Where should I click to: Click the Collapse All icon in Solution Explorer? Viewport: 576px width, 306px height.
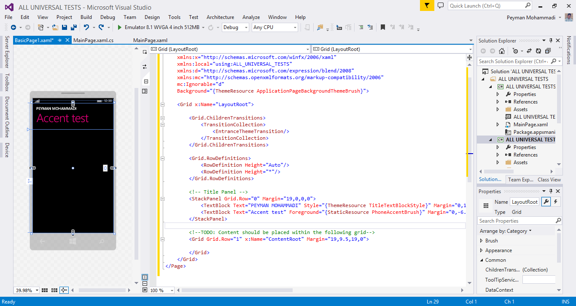(x=547, y=51)
